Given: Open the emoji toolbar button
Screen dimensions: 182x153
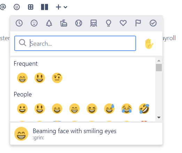Looking at the screenshot, I should tap(17, 7).
